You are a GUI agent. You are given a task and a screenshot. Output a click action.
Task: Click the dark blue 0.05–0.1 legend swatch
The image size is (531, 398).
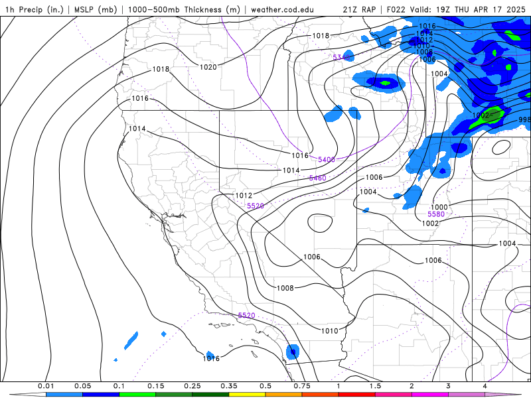click(101, 395)
